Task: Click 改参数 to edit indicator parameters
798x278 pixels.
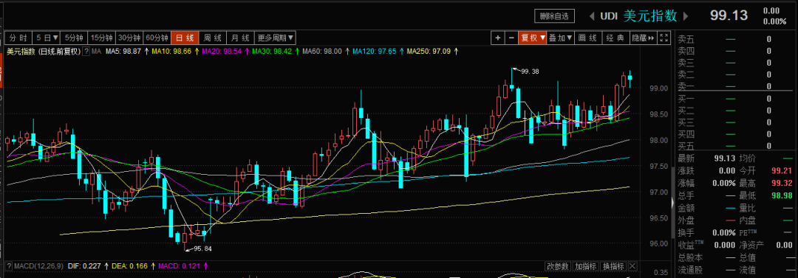Action: (x=559, y=265)
